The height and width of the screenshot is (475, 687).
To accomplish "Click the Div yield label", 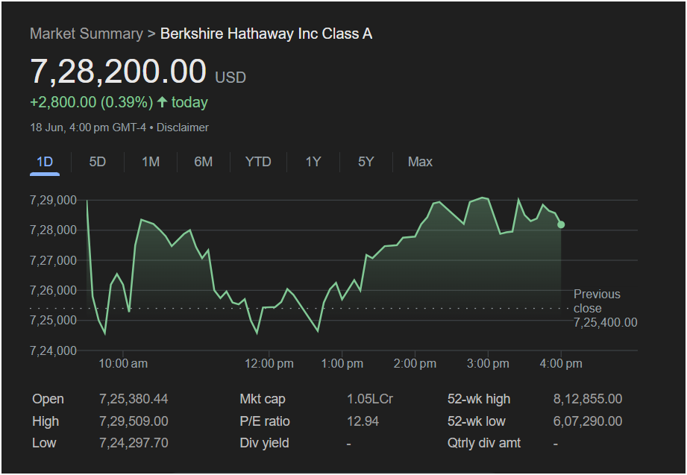I will coord(264,443).
